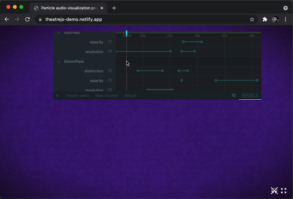The width and height of the screenshot is (293, 199).
Task: Click the Theatre demo project label
Action: [77, 95]
